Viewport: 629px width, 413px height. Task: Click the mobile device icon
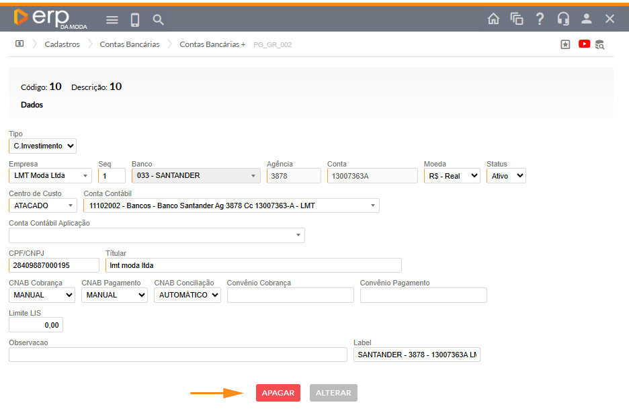(x=135, y=19)
